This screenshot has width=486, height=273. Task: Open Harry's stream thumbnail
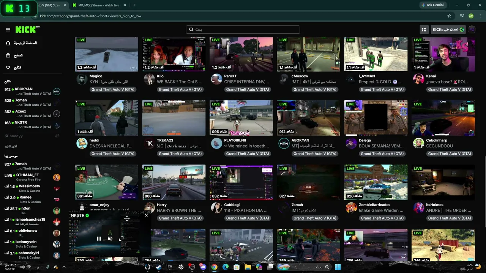tap(174, 182)
